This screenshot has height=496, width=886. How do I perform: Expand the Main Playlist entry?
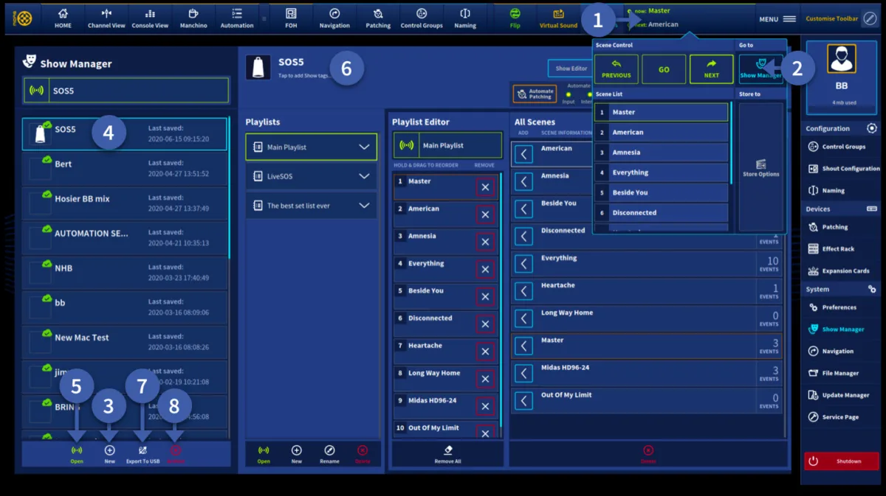[311, 147]
